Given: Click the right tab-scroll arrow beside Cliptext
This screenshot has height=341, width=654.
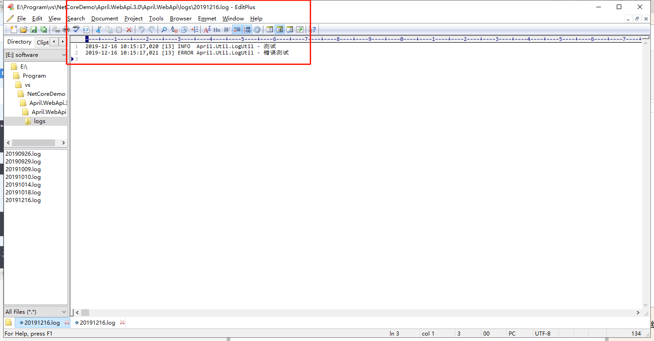Looking at the screenshot, I should (x=63, y=42).
